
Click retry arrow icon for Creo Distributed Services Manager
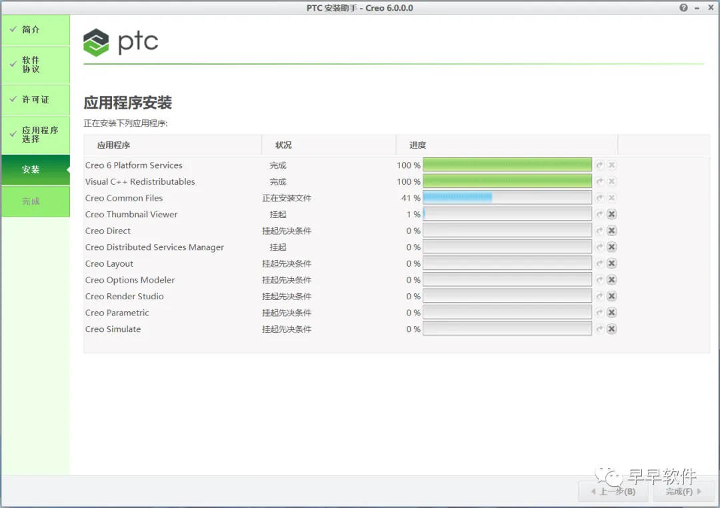coord(600,247)
